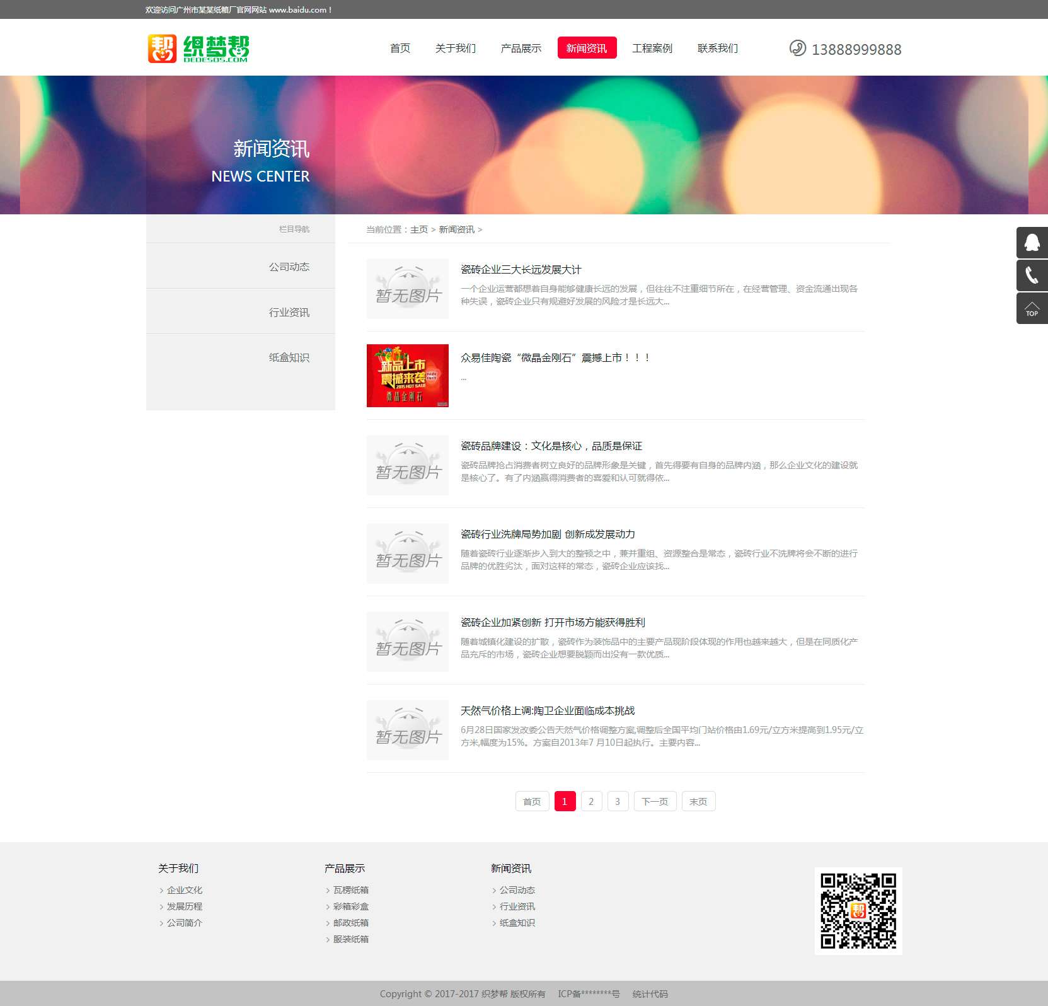Select 工程案例 navigation item
This screenshot has width=1048, height=1006.
coord(652,49)
